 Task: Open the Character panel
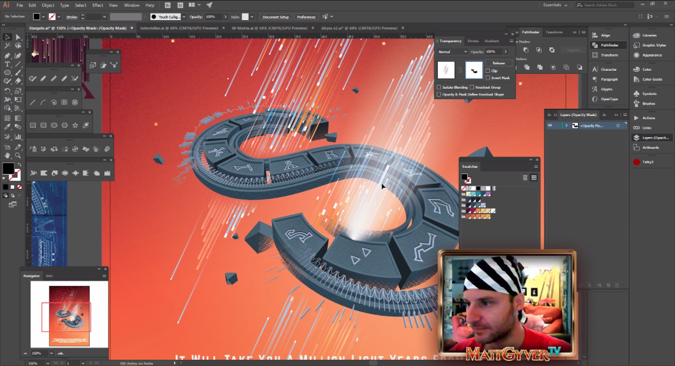[x=609, y=69]
